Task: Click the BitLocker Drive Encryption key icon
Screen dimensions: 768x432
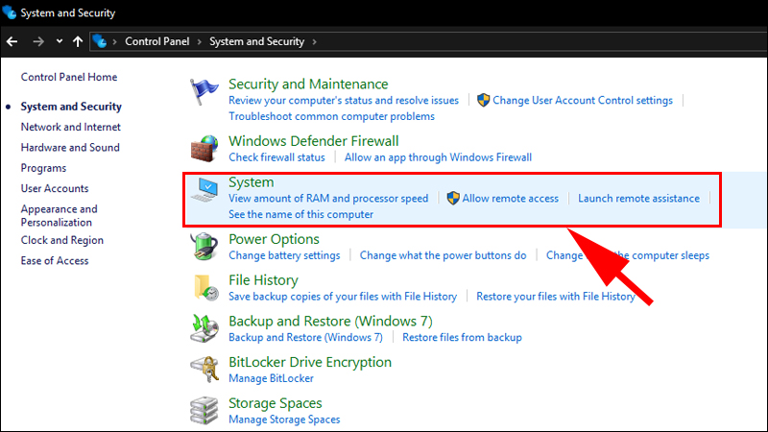Action: 204,370
